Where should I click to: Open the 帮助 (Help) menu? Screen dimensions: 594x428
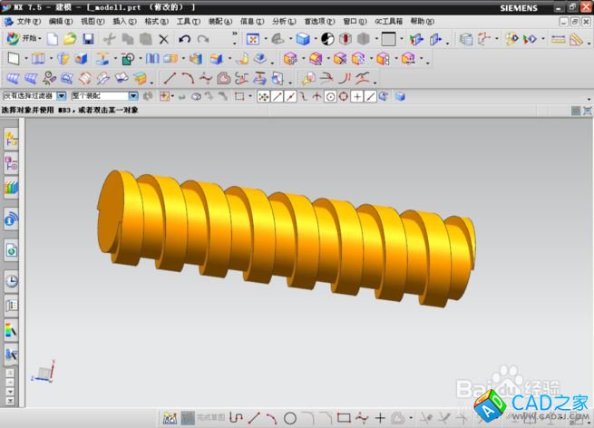[x=420, y=20]
